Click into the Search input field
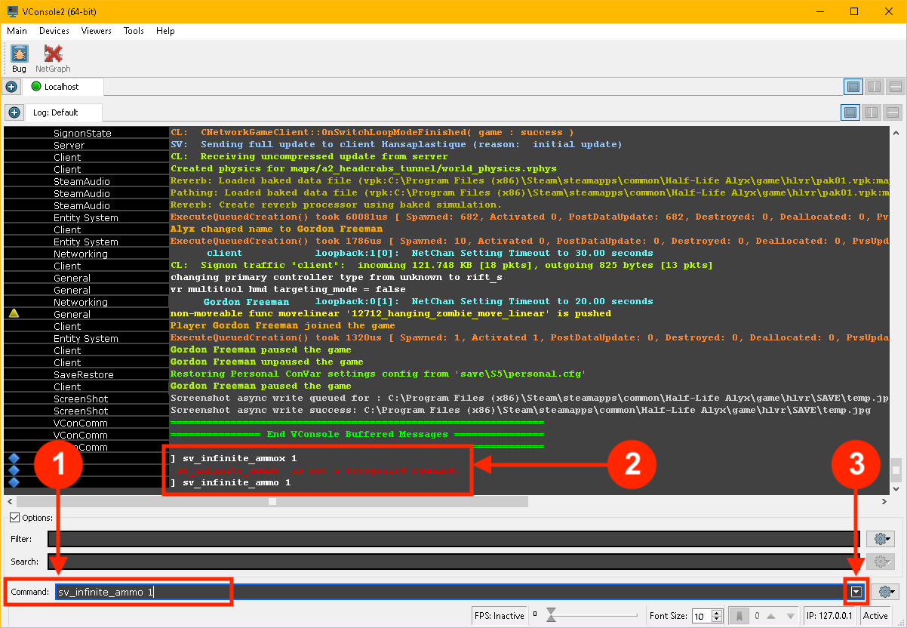The image size is (907, 628). [453, 562]
